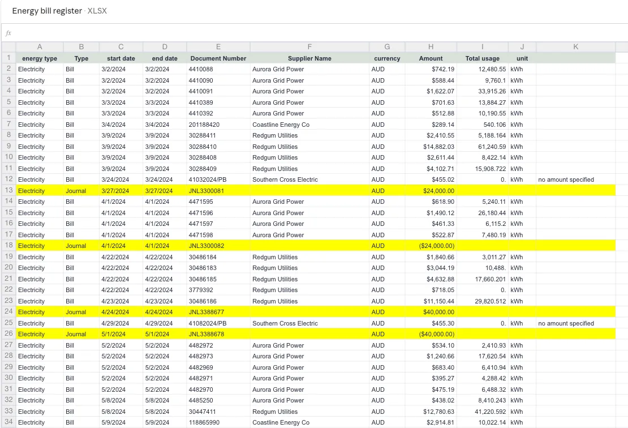This screenshot has width=628, height=428.
Task: Click amount $12,780.63
Action: pos(431,411)
